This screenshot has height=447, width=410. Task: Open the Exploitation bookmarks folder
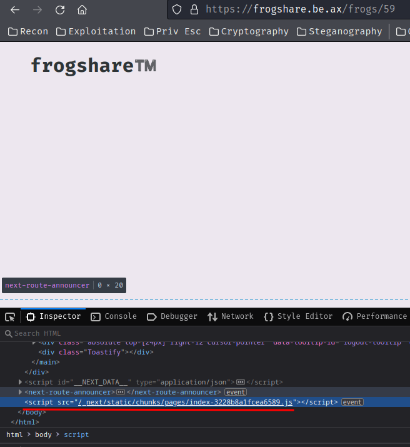(x=96, y=31)
